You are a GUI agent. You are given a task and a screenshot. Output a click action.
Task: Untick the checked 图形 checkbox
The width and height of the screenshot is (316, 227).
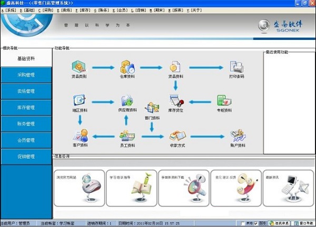pyautogui.click(x=256, y=223)
